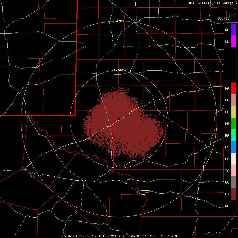The image size is (238, 238).
Task: Click the WS blue legend swatch
Action: (x=234, y=147)
